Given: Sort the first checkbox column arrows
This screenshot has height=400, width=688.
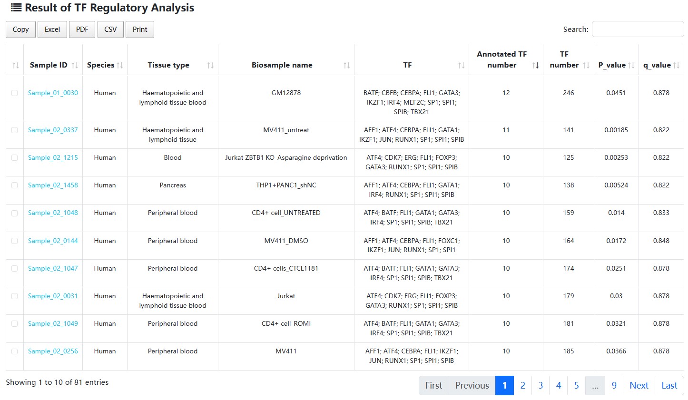Looking at the screenshot, I should click(15, 65).
